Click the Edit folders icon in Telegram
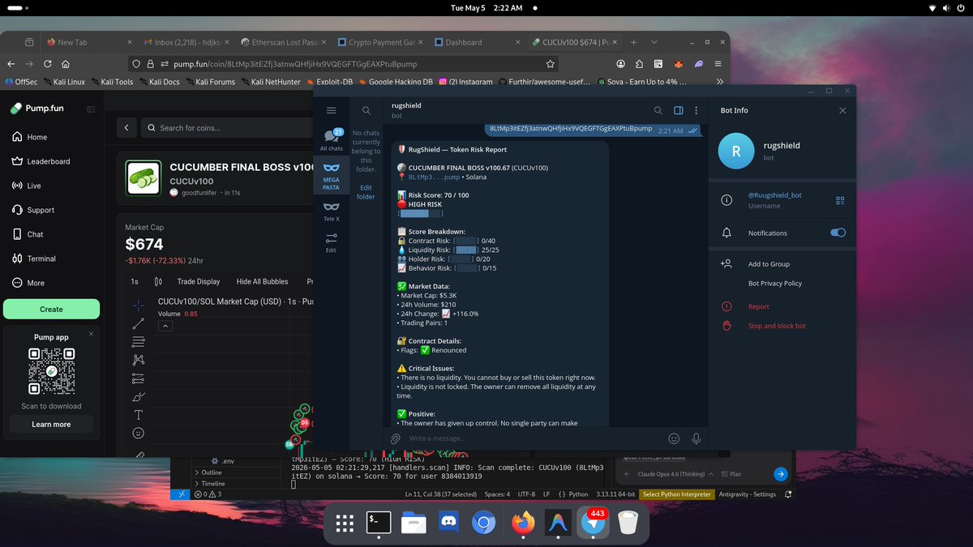Image resolution: width=973 pixels, height=547 pixels. click(331, 242)
